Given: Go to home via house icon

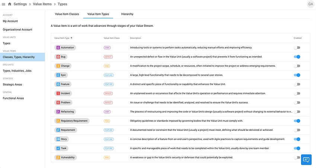Looking at the screenshot, I should point(9,4).
